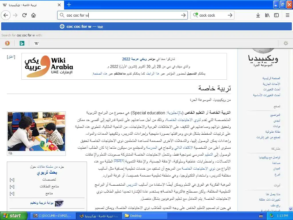Open the التعليم link in the paragraph
The width and height of the screenshot is (293, 220).
coord(209,155)
